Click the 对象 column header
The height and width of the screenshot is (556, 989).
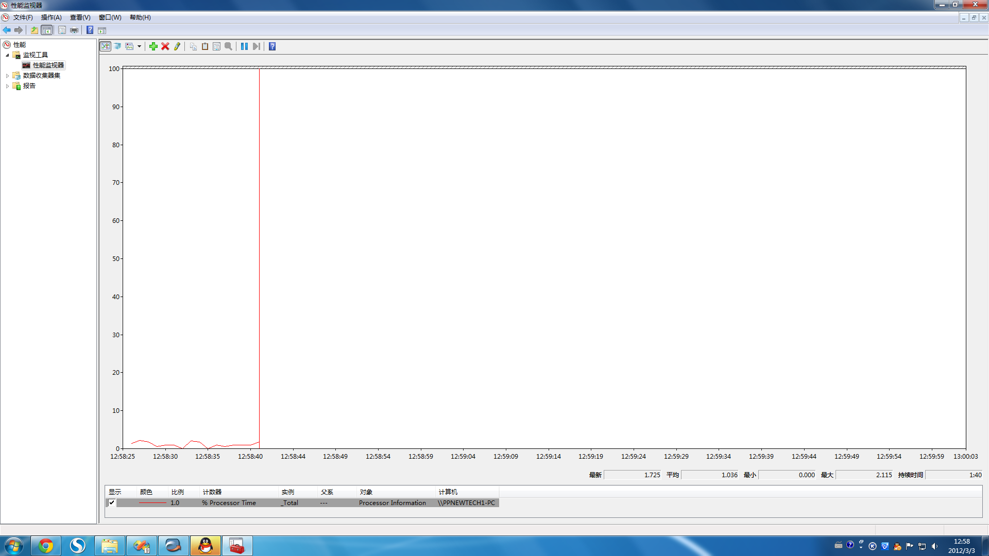point(396,492)
